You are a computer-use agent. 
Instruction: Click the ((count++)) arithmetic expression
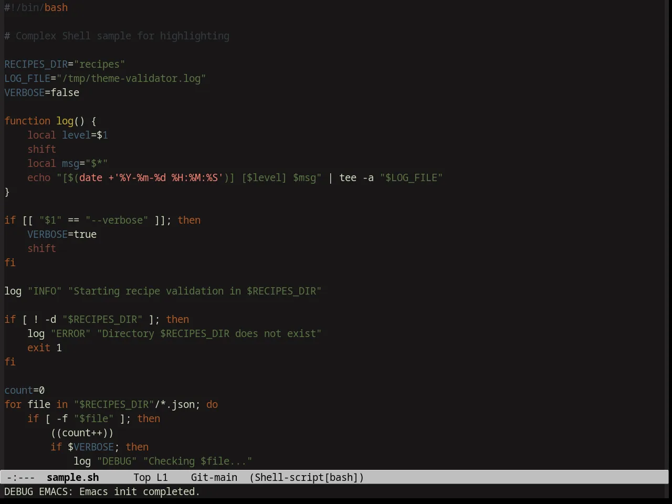(82, 433)
